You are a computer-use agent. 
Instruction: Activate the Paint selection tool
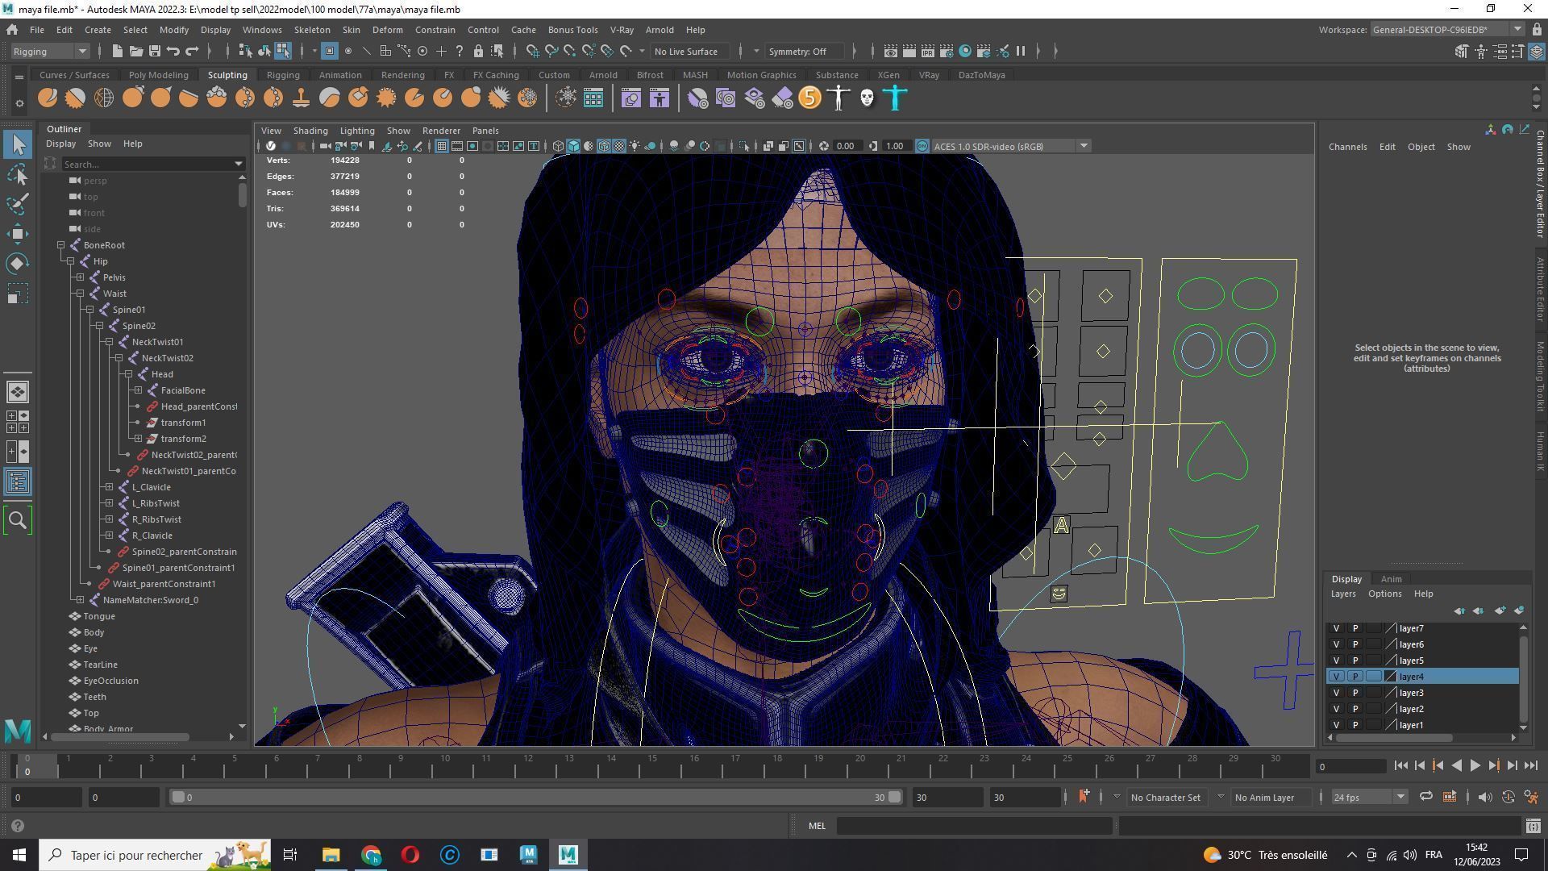[18, 203]
